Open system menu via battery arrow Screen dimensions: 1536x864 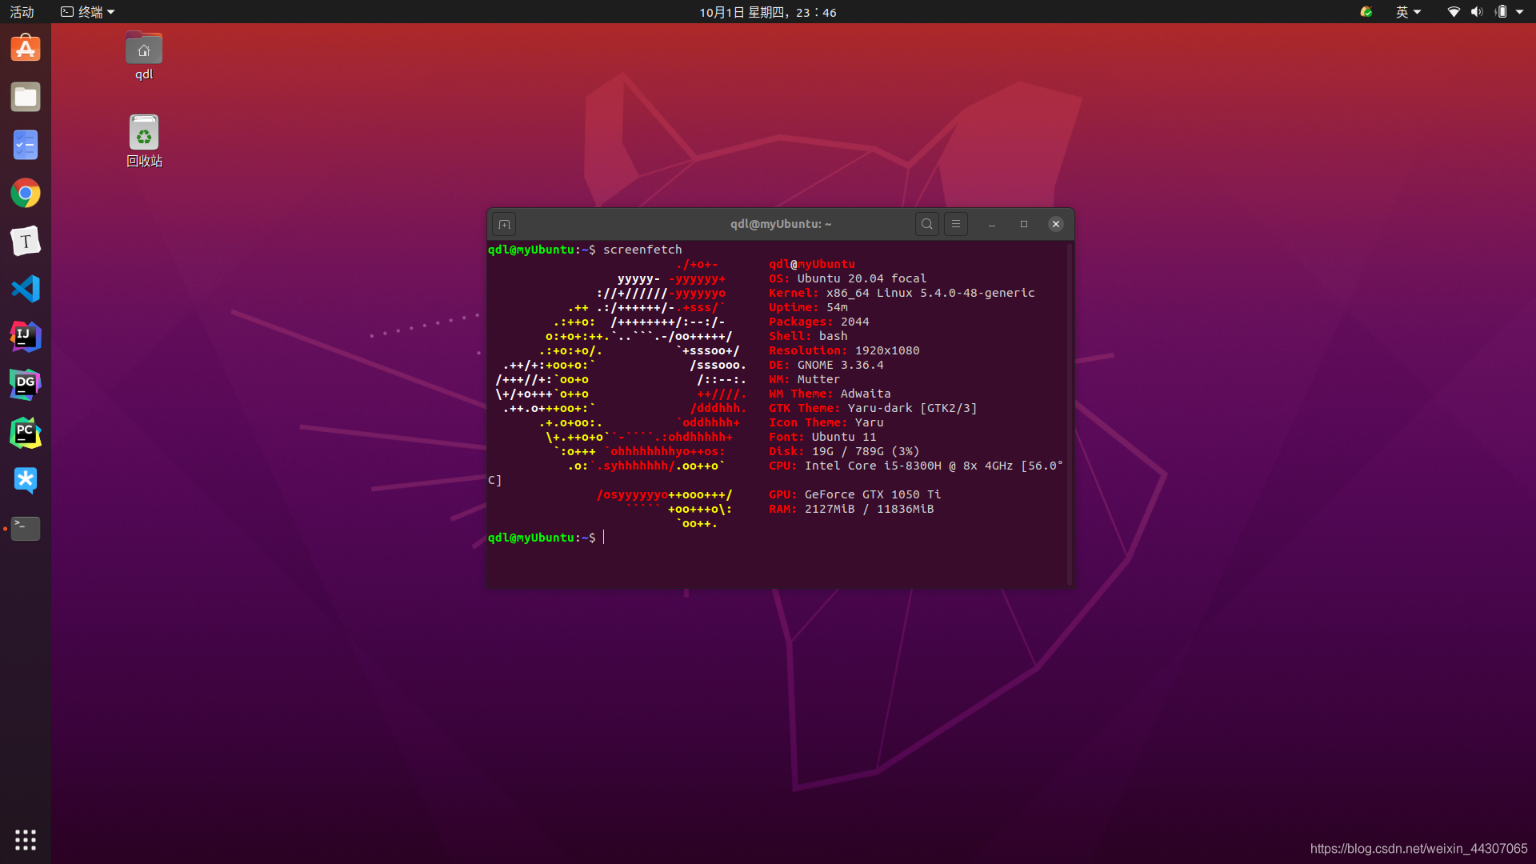pyautogui.click(x=1519, y=12)
